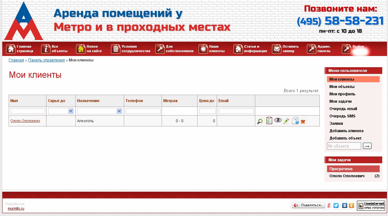Sort table by Имя column header

coord(14,101)
